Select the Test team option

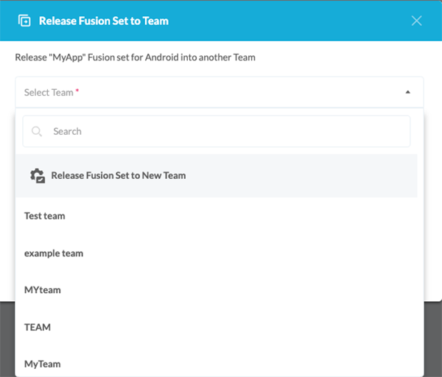pos(45,216)
